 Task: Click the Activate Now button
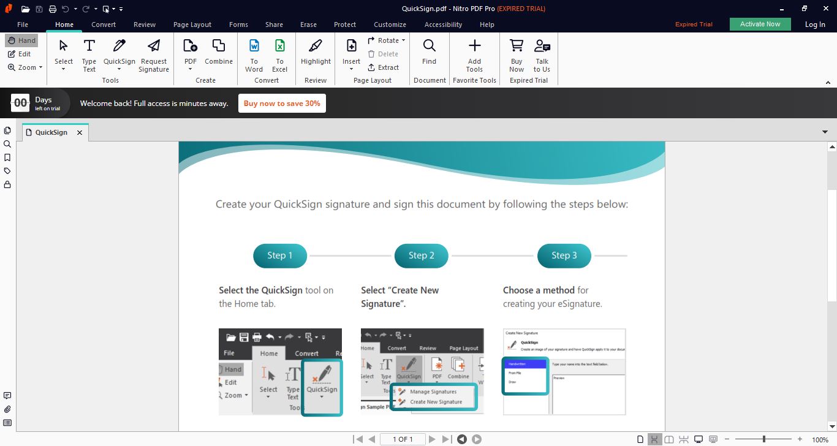tap(760, 25)
